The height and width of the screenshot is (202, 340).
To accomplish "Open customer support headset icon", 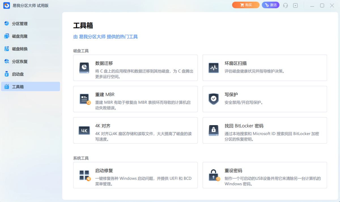I will (x=286, y=5).
